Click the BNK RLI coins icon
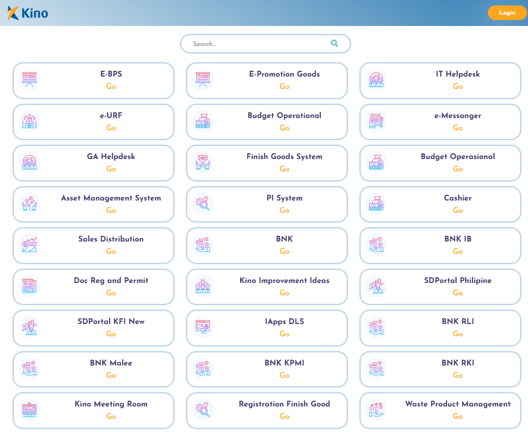The image size is (528, 432). [x=376, y=327]
